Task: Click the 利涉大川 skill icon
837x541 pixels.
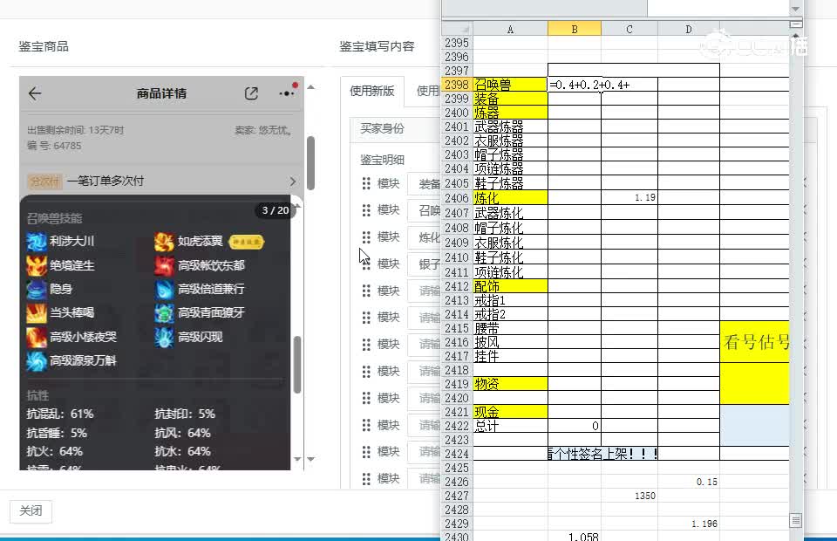Action: tap(37, 242)
